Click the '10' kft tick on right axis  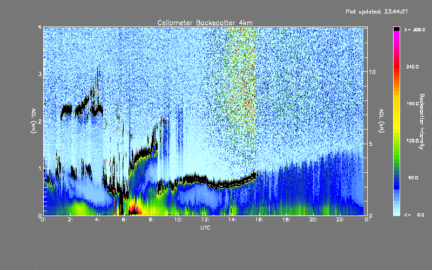(372, 72)
